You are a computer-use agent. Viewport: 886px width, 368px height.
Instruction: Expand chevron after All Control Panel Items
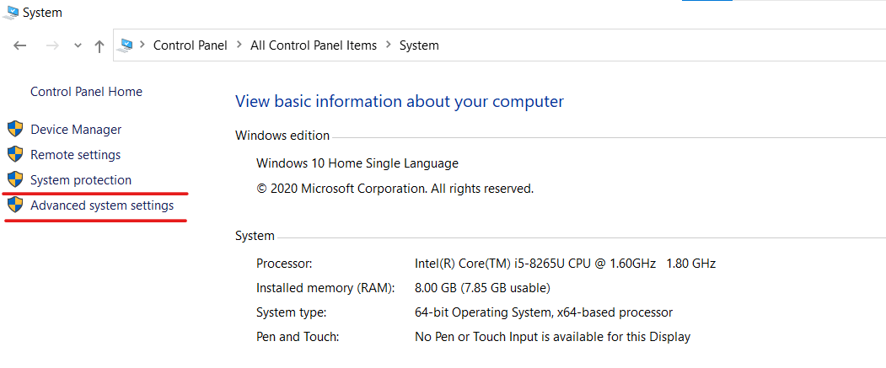(x=389, y=45)
